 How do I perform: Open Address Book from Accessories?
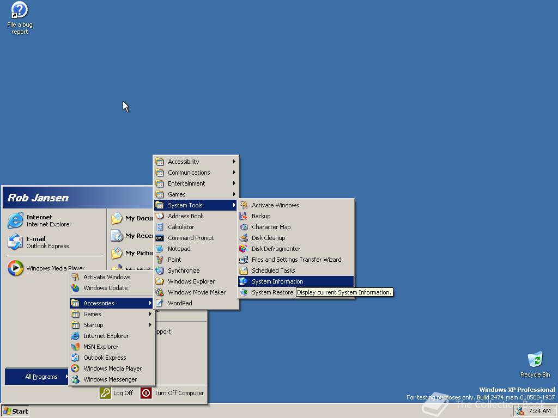[x=196, y=216]
